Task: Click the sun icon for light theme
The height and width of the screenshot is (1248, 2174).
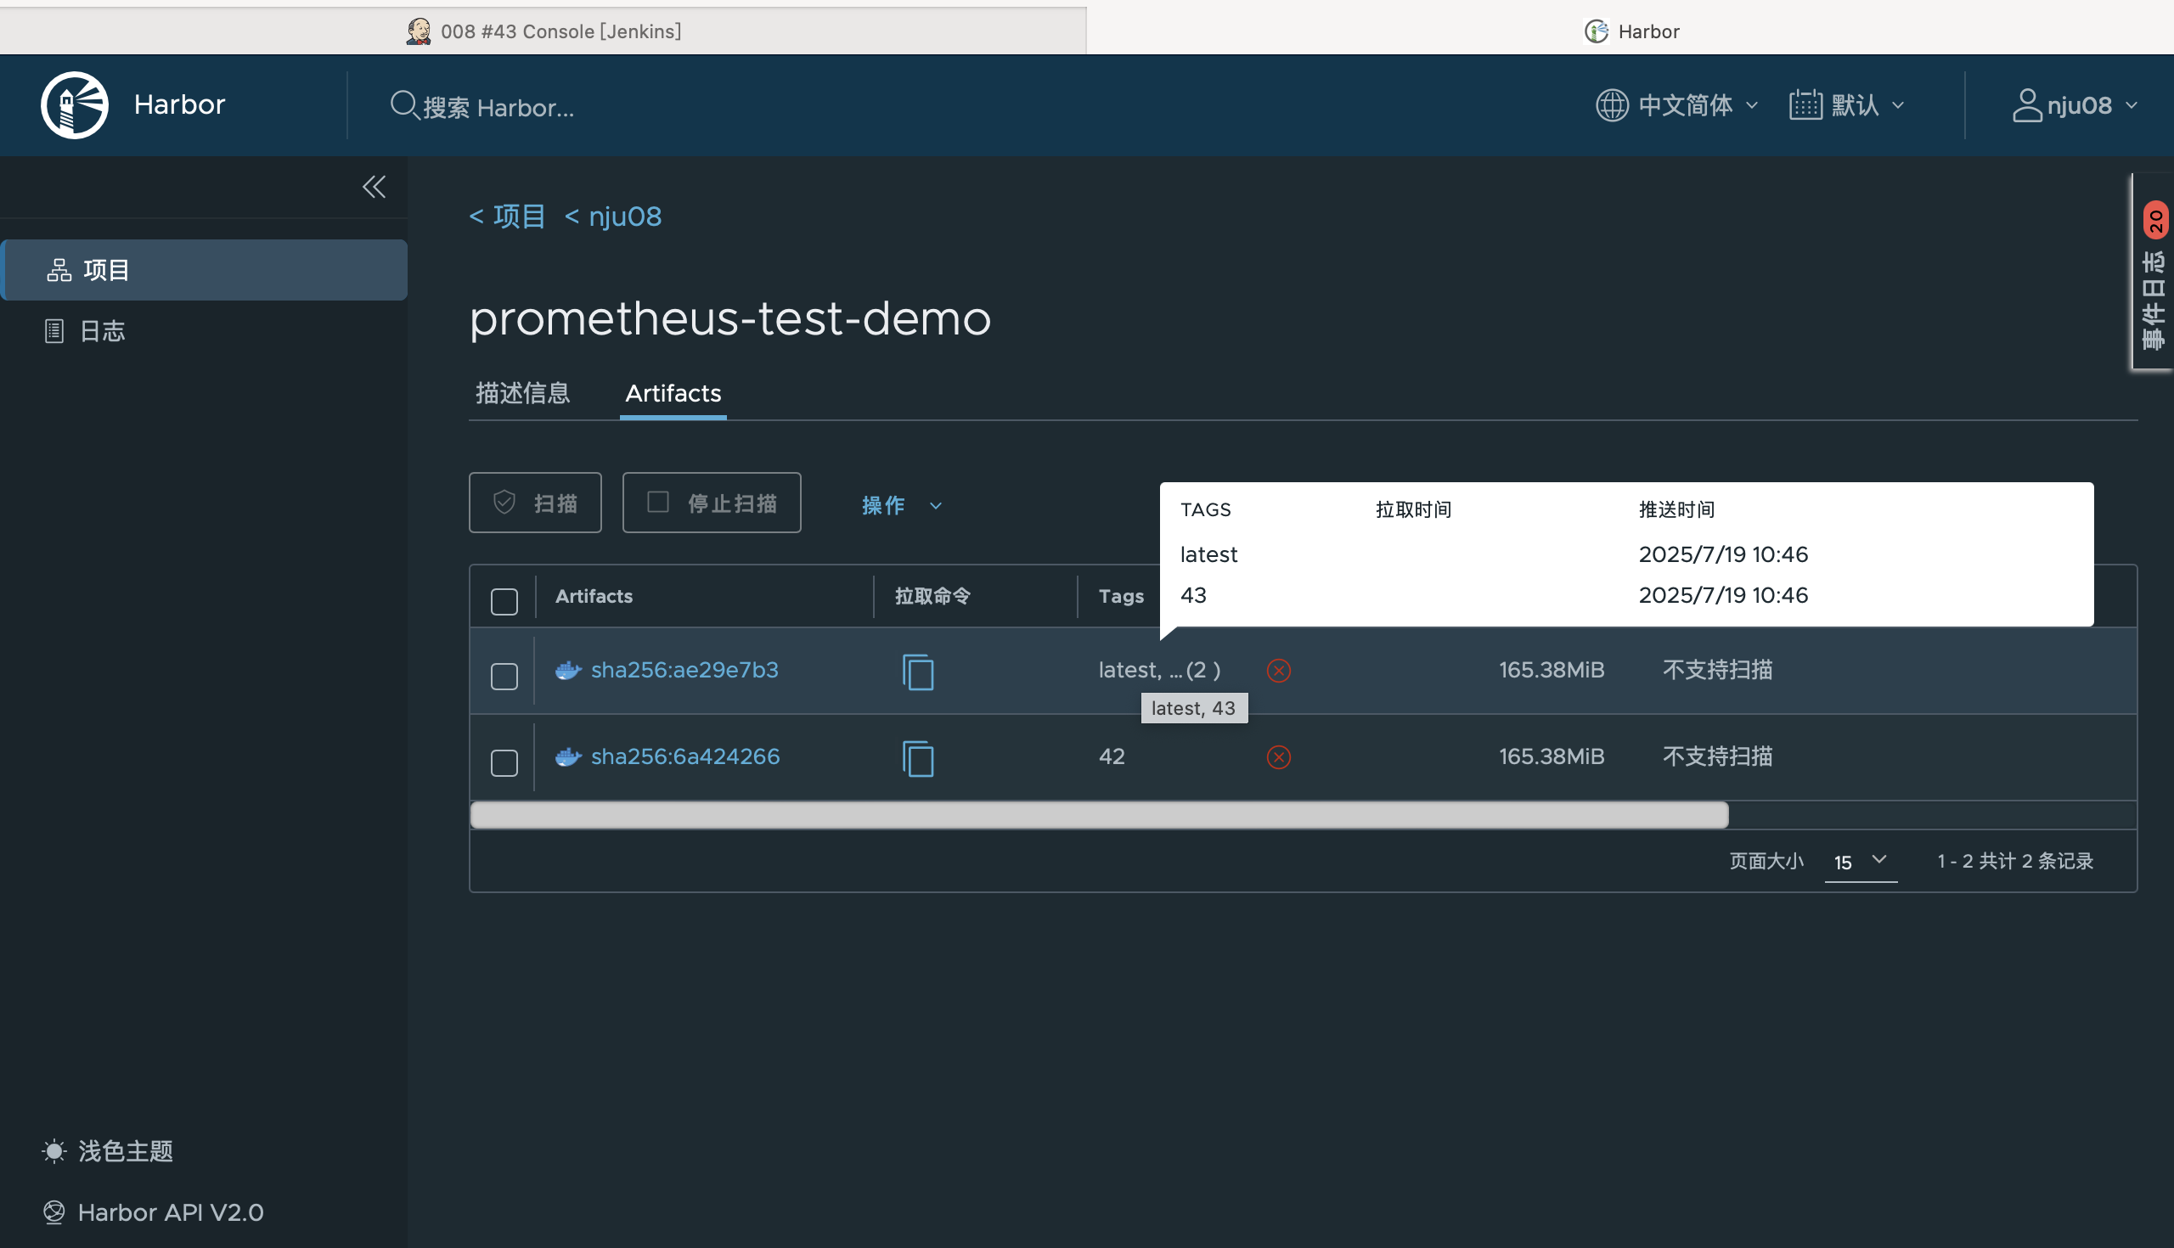Action: coord(54,1151)
